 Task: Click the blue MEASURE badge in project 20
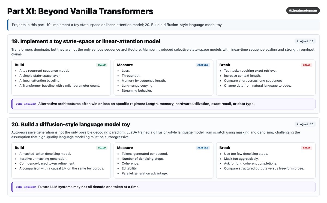(x=202, y=148)
